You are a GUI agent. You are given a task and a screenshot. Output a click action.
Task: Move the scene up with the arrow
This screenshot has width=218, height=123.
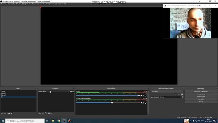pos(9,113)
